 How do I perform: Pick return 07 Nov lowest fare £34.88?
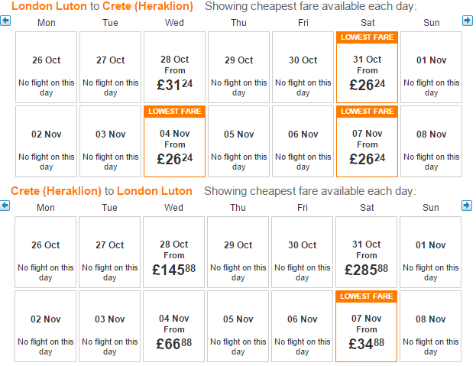[x=366, y=326]
